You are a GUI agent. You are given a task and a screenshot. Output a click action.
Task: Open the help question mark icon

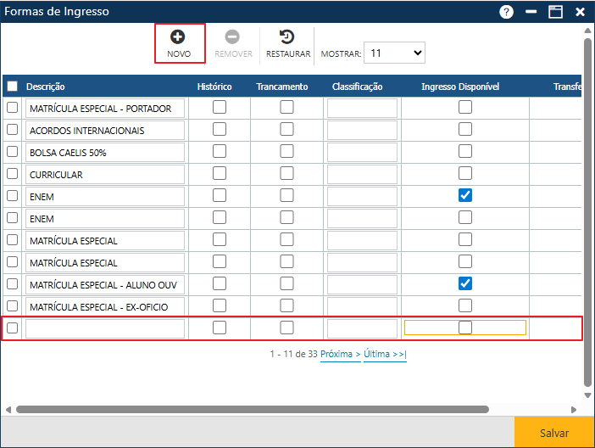click(506, 12)
